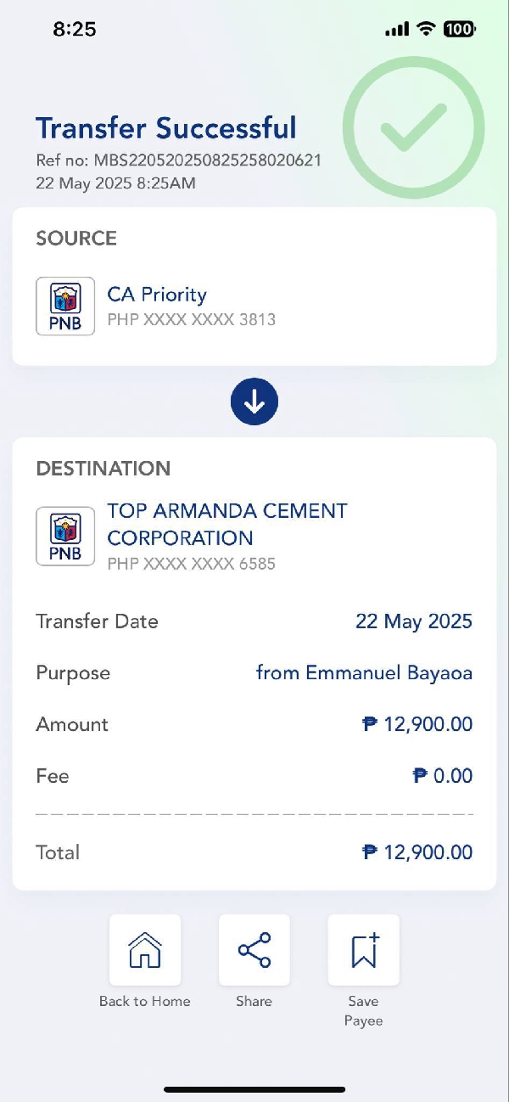Tap the Share label text
The image size is (509, 1102).
pos(255,1001)
